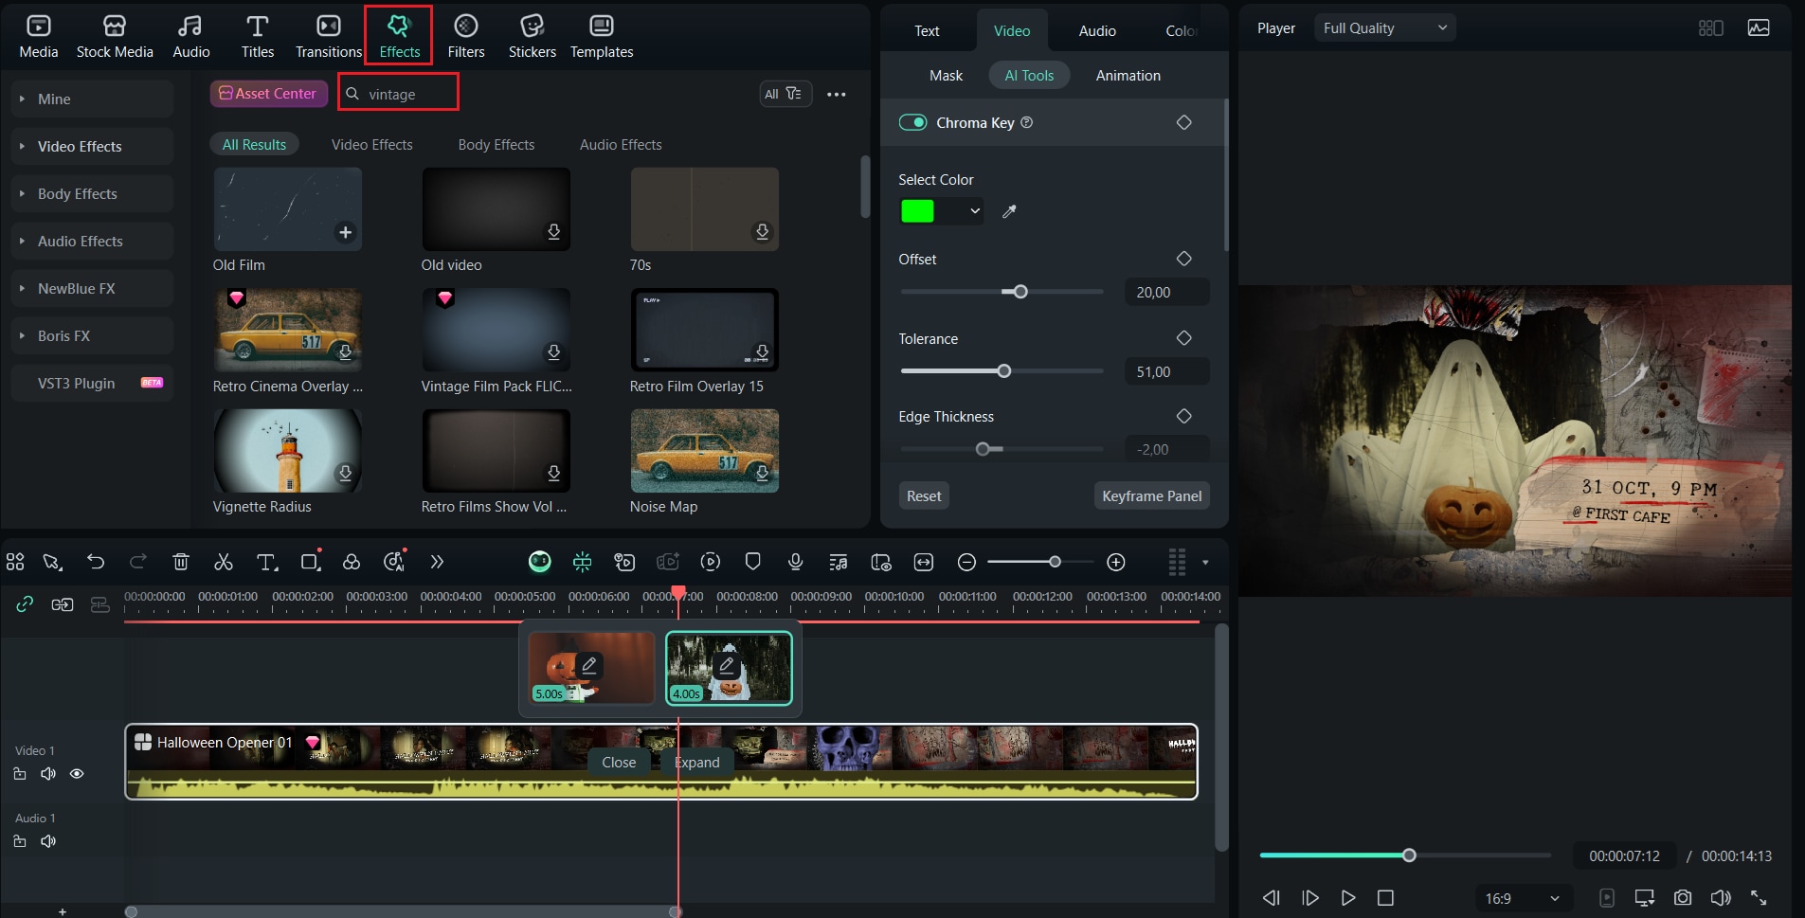Click the marker shield icon
Image resolution: width=1805 pixels, height=918 pixels.
click(753, 562)
